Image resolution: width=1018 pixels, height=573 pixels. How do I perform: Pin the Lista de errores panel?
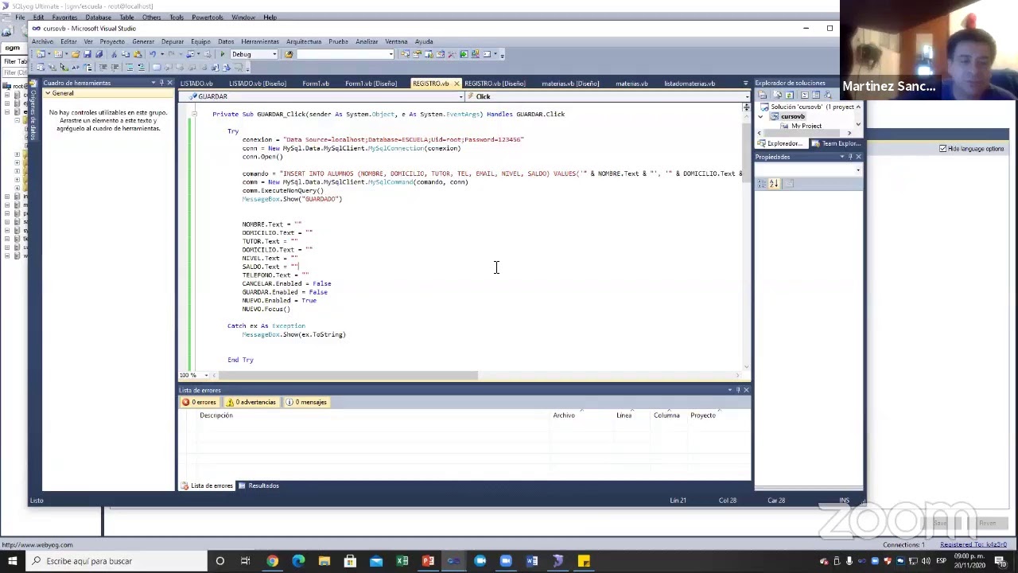[x=738, y=390]
